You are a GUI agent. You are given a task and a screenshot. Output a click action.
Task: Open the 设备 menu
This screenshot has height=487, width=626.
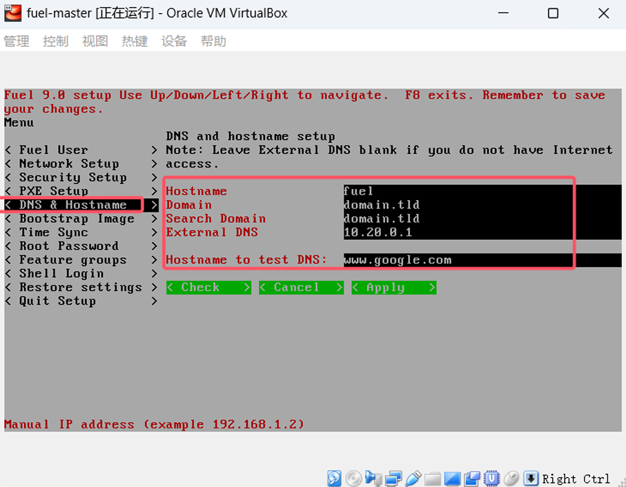tap(174, 41)
